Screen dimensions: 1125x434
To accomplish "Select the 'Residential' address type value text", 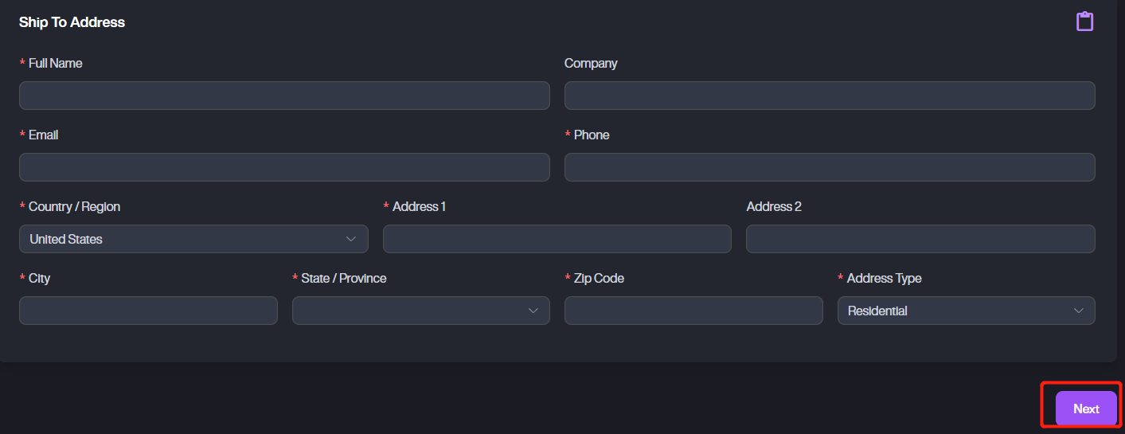I will (x=877, y=311).
